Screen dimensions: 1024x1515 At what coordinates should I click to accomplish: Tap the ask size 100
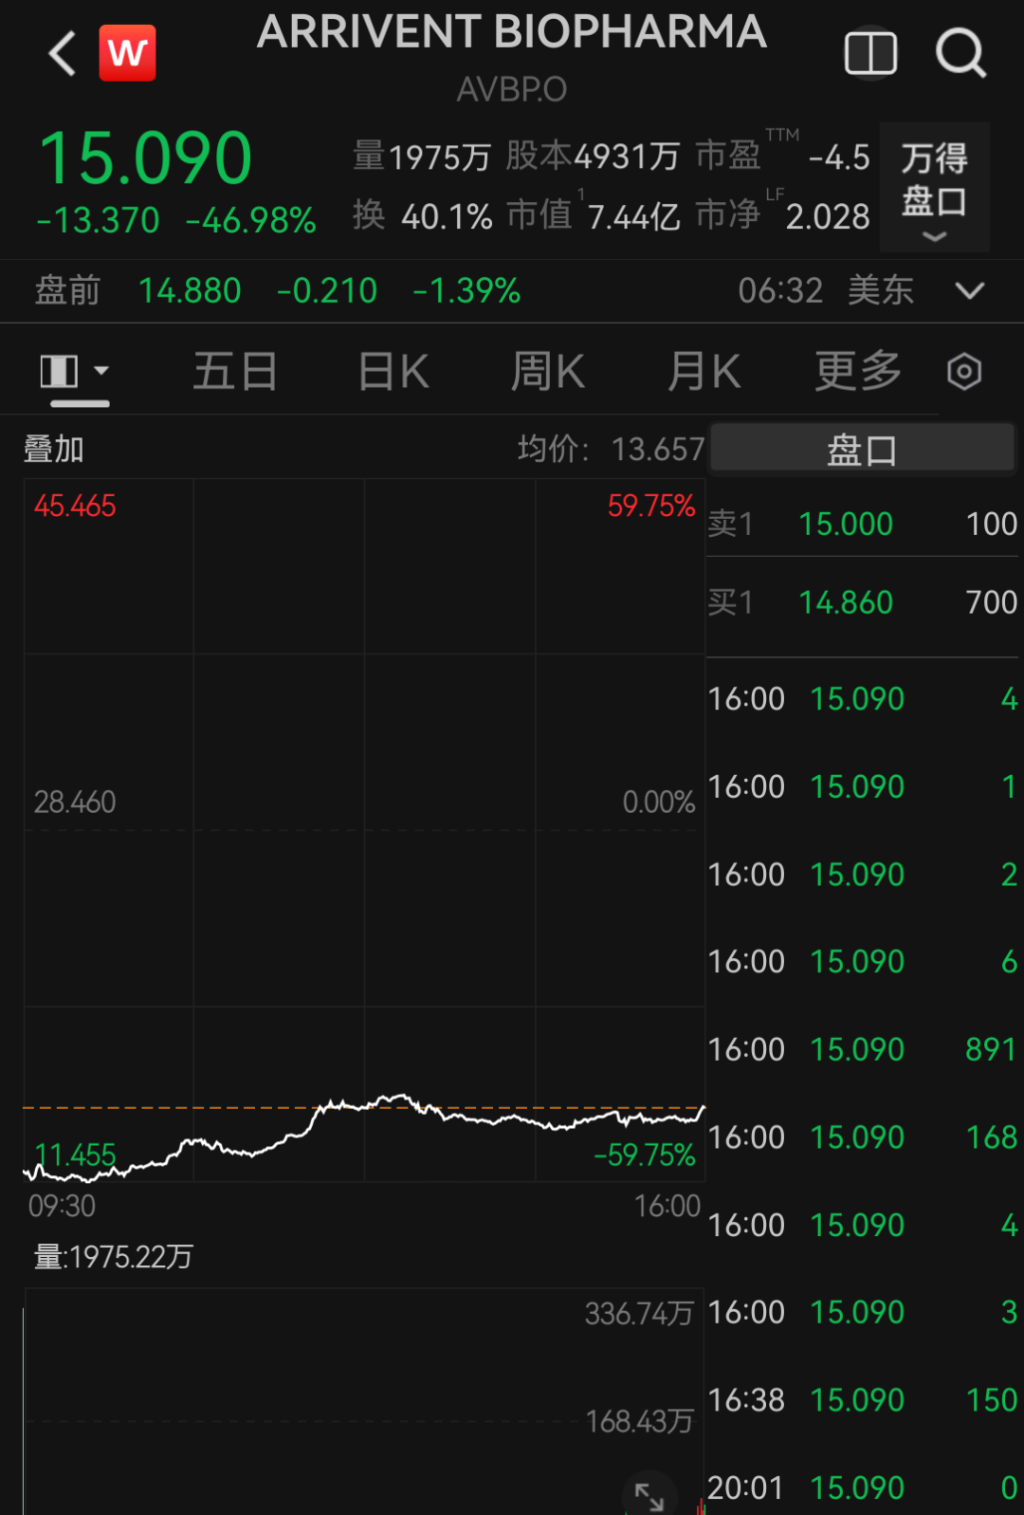[992, 524]
